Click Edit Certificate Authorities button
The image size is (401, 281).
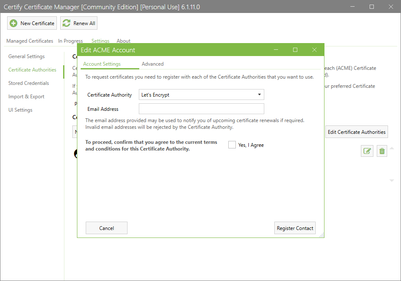(357, 132)
